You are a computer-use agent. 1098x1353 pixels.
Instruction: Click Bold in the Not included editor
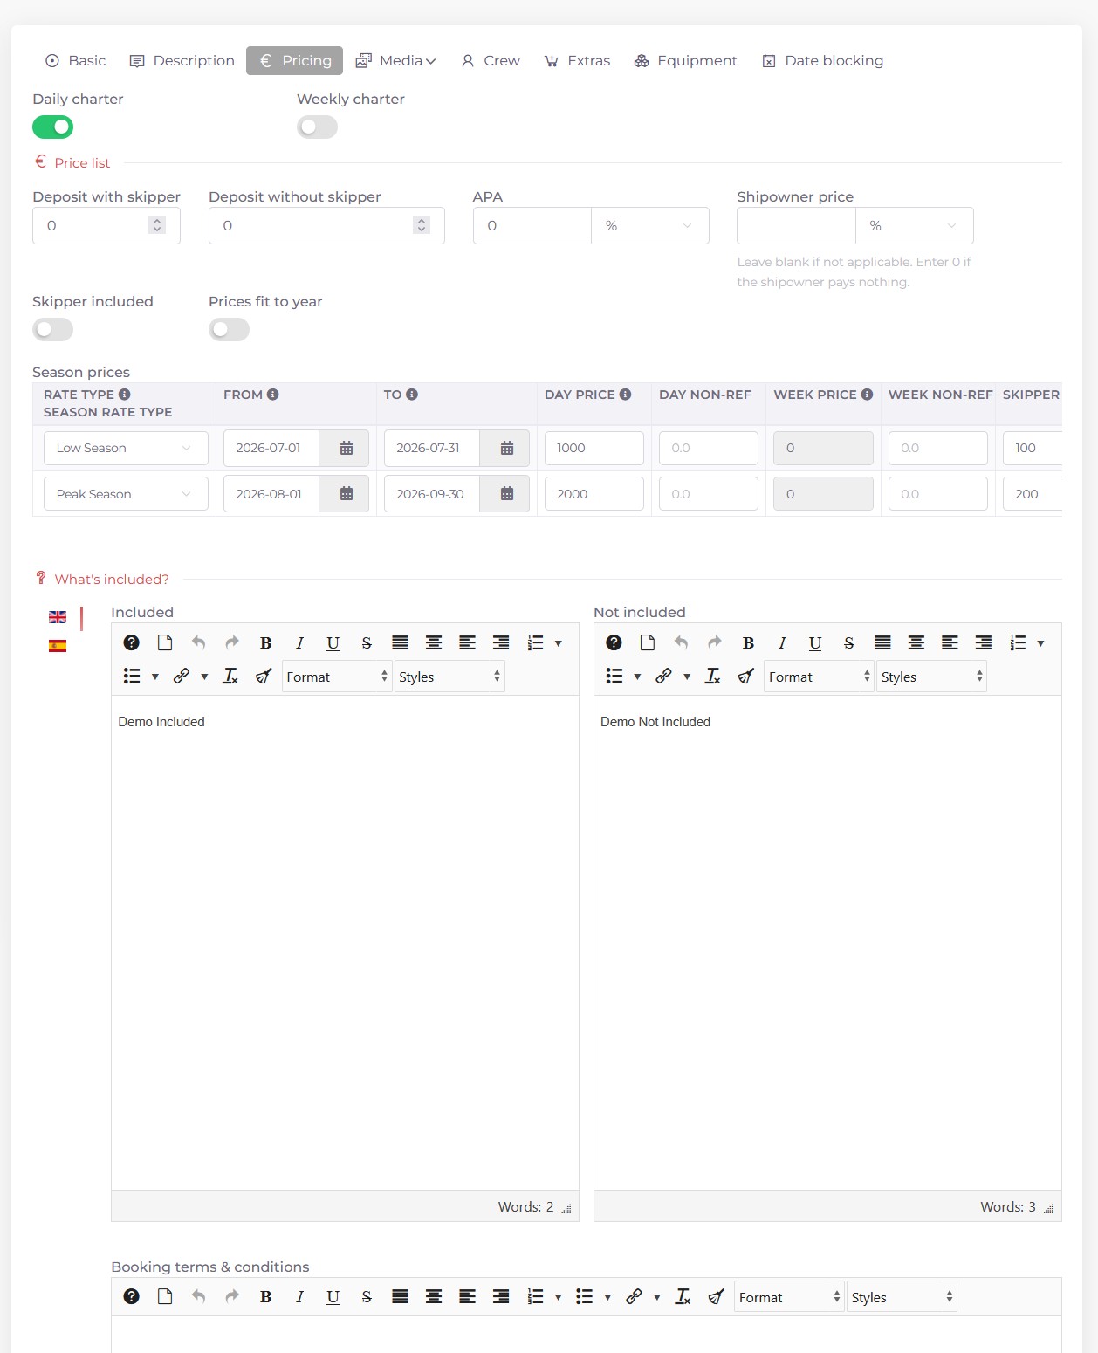748,643
